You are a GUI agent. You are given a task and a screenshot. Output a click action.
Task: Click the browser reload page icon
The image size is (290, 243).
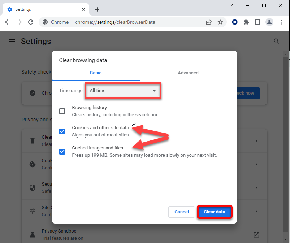tap(31, 22)
